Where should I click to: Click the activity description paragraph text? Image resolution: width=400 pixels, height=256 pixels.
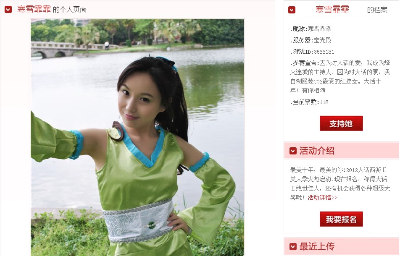pyautogui.click(x=340, y=184)
